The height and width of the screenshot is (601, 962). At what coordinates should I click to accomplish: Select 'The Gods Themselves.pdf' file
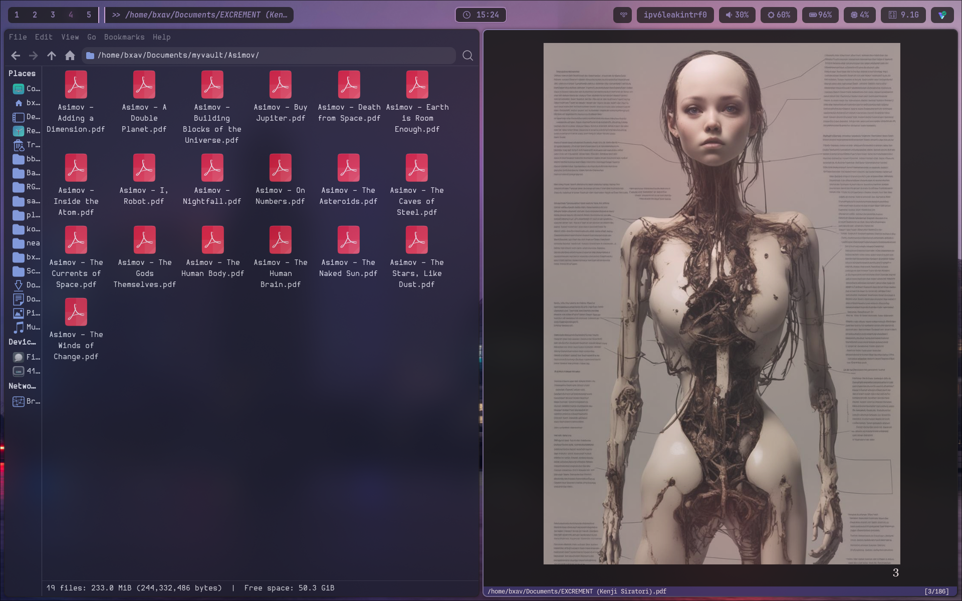pos(145,257)
